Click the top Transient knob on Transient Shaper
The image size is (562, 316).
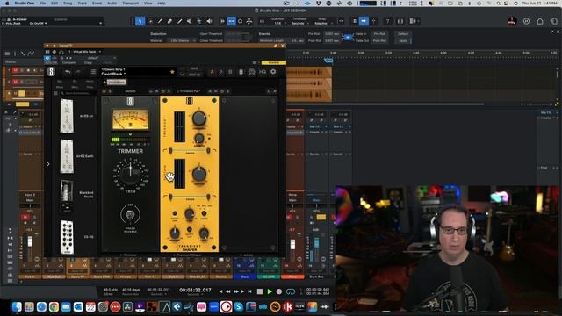pos(199,118)
